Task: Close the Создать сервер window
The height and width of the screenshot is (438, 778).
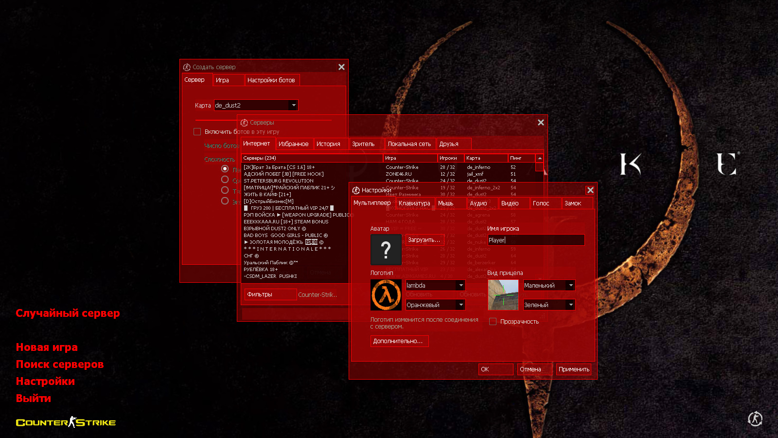Action: [341, 67]
